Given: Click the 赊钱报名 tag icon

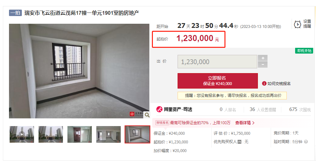Looking at the screenshot, I should coord(162,123).
